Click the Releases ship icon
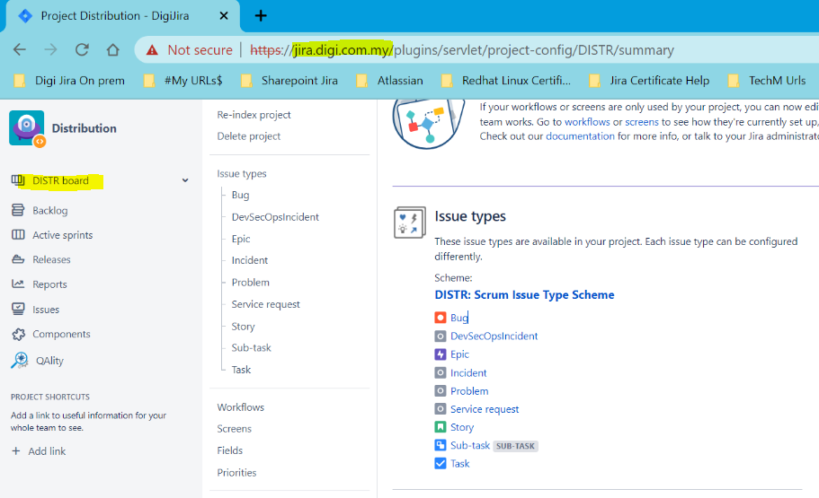This screenshot has height=498, width=819. click(18, 259)
